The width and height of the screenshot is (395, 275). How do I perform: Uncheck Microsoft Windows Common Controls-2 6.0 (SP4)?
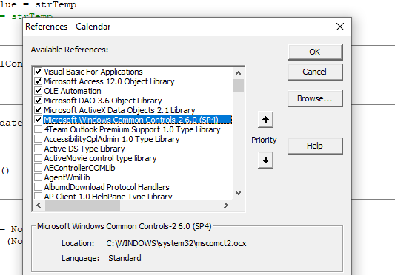(x=38, y=120)
